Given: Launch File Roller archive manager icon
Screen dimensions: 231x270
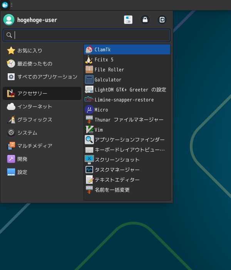Looking at the screenshot, I should point(89,69).
